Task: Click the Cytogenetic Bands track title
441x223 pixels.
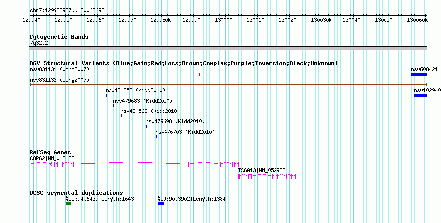Action: click(59, 37)
